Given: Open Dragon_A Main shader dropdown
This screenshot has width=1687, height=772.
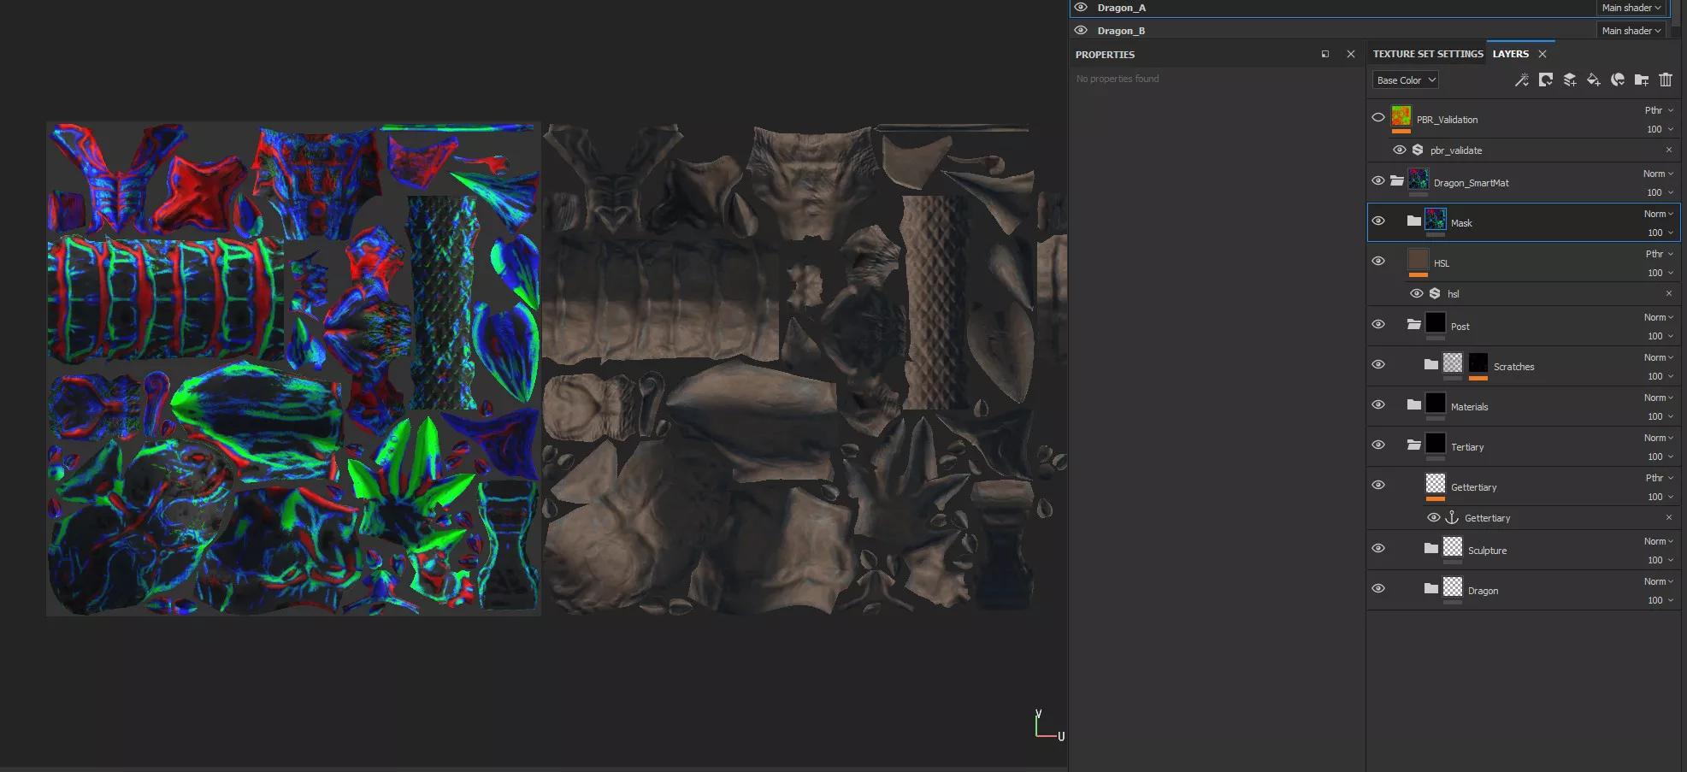Looking at the screenshot, I should coord(1631,8).
